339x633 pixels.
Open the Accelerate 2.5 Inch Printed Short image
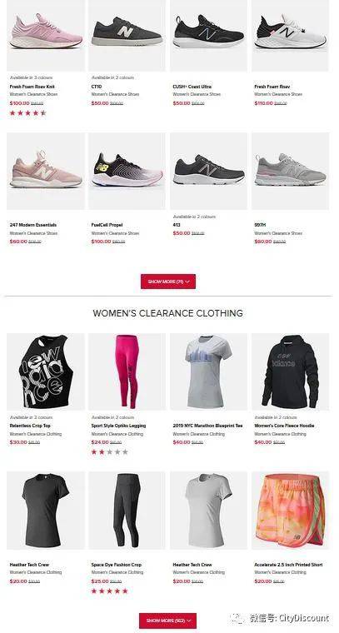coord(291,511)
